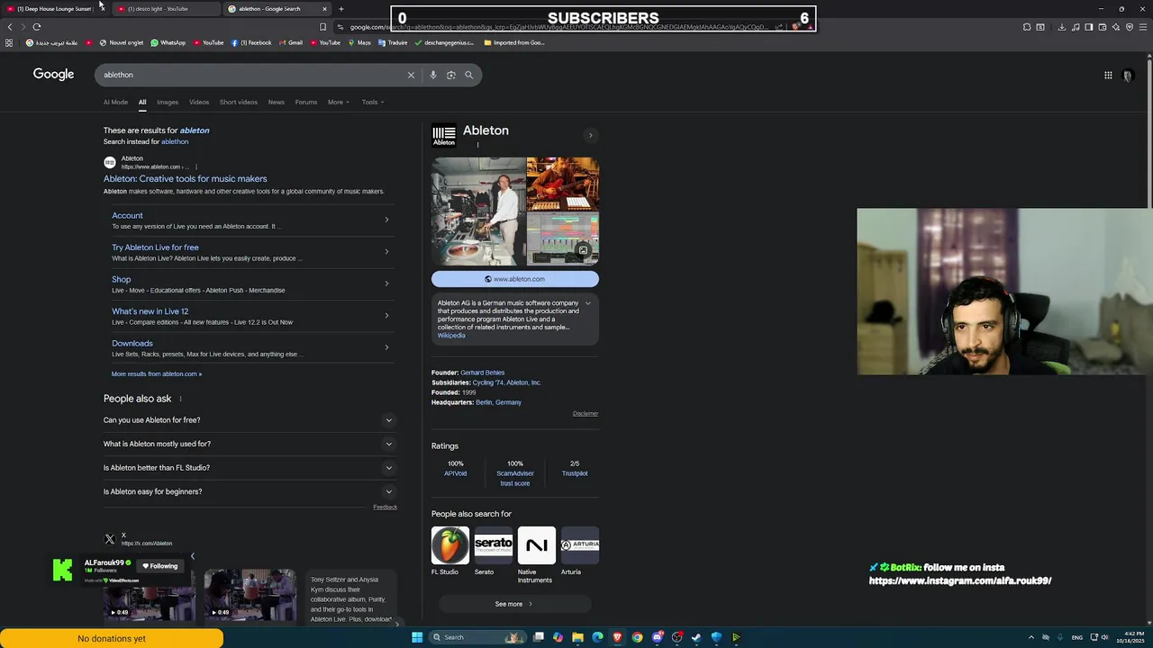Open search by image camera icon
The width and height of the screenshot is (1153, 648).
451,75
